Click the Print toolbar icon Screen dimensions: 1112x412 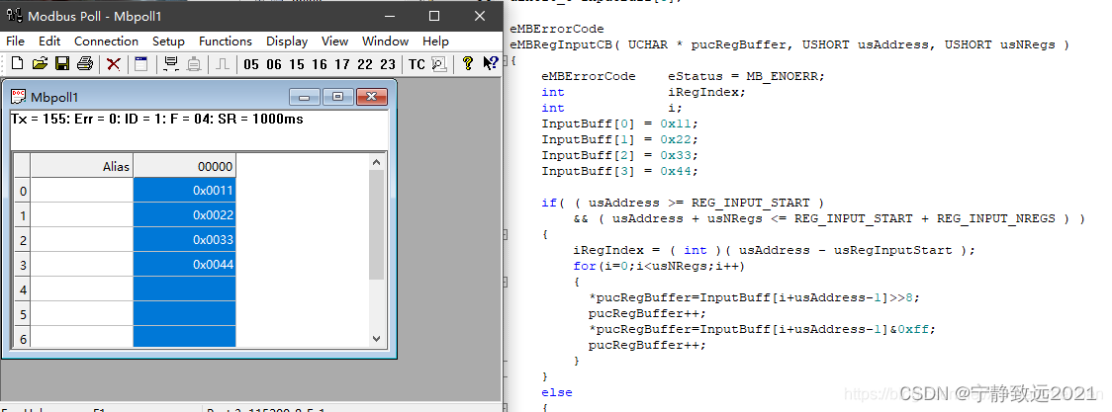coord(85,63)
